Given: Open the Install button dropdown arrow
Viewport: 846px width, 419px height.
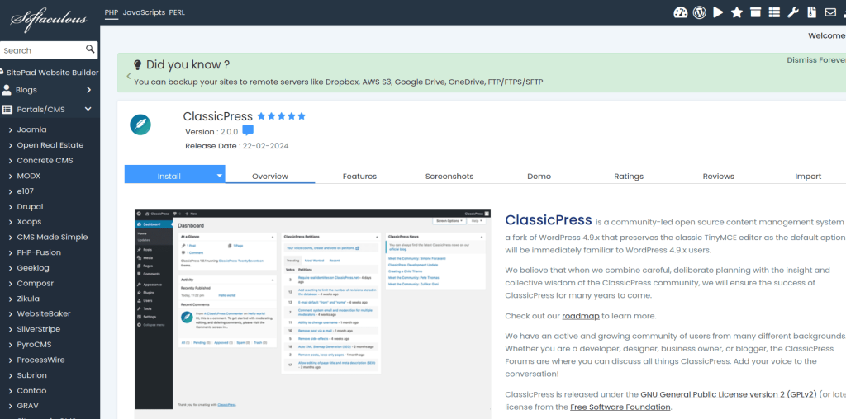Looking at the screenshot, I should click(220, 176).
